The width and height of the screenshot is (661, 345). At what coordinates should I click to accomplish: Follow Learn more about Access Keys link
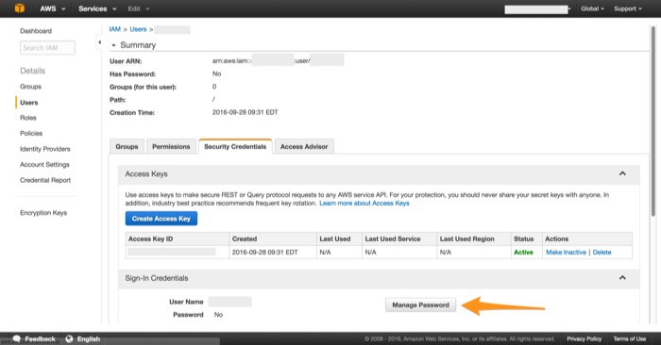coord(364,204)
